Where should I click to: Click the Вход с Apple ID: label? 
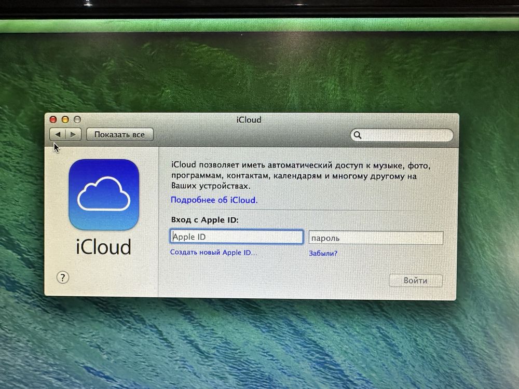coord(204,220)
